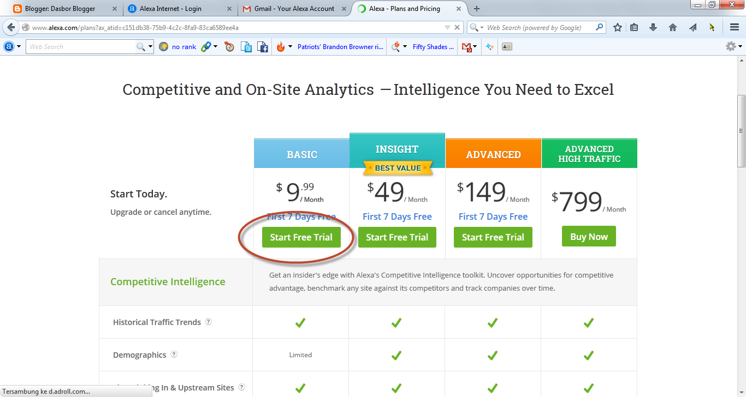Image resolution: width=746 pixels, height=397 pixels.
Task: Share page via the Twitter toolbar icon
Action: [246, 47]
